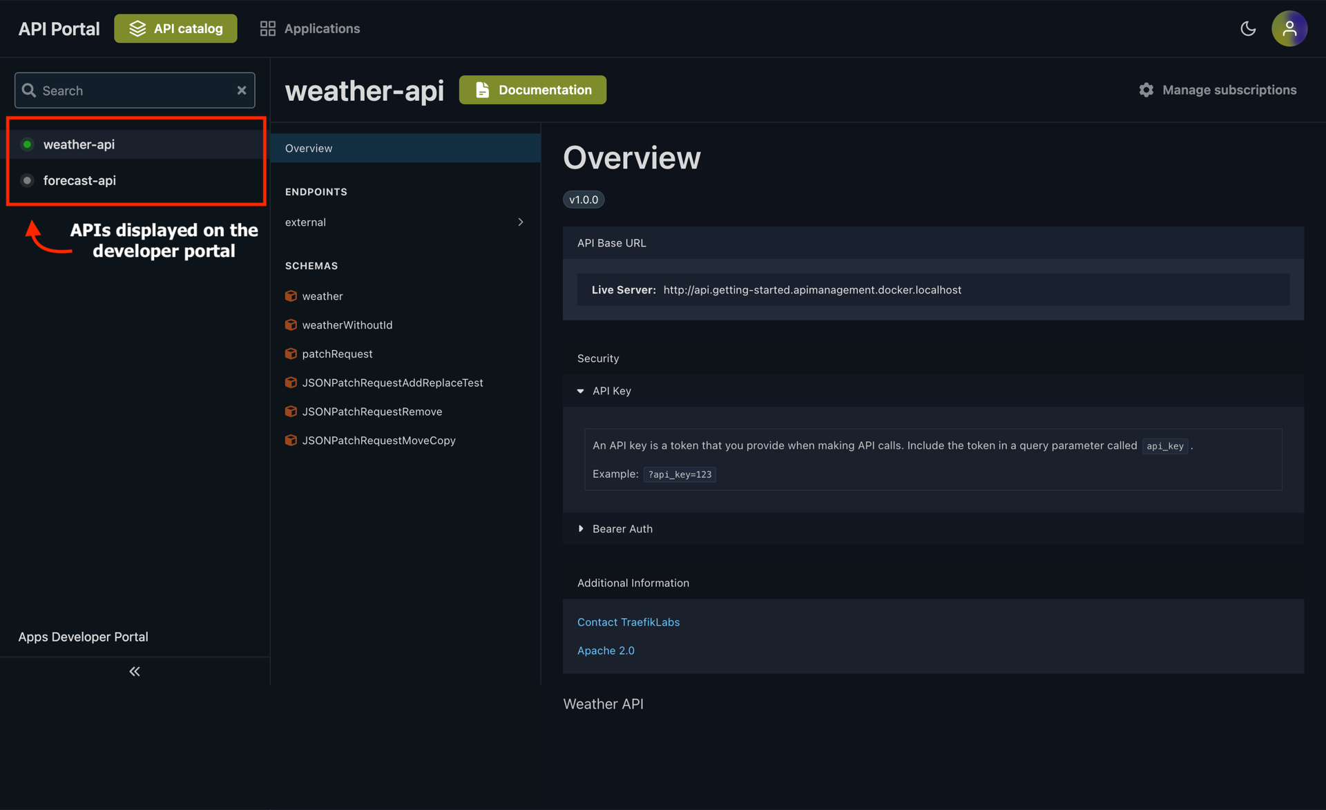This screenshot has width=1326, height=810.
Task: Open the user profile avatar menu
Action: (x=1289, y=28)
